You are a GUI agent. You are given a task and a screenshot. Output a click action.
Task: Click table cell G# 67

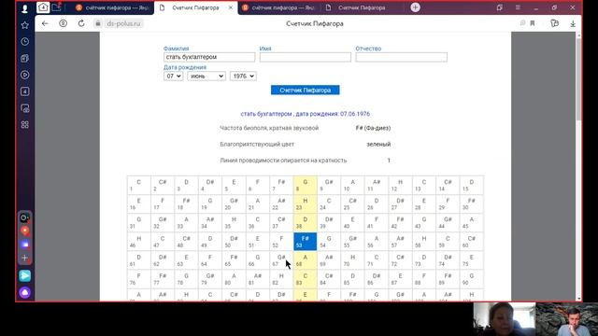point(281,260)
